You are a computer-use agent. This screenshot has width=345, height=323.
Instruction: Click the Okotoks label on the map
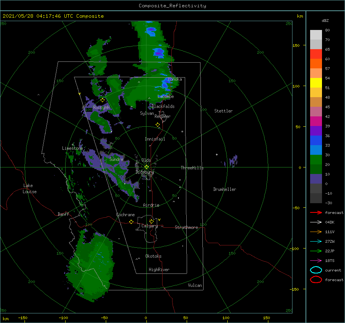[153, 256]
